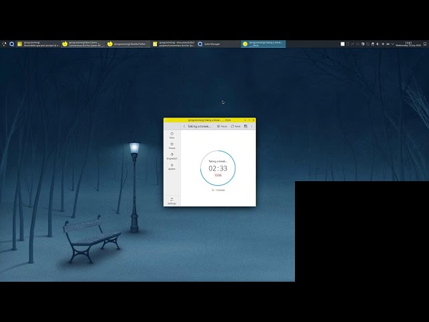Open the three-dot overflow menu in Clock
Viewport: 429px width, 322px height.
click(x=252, y=126)
